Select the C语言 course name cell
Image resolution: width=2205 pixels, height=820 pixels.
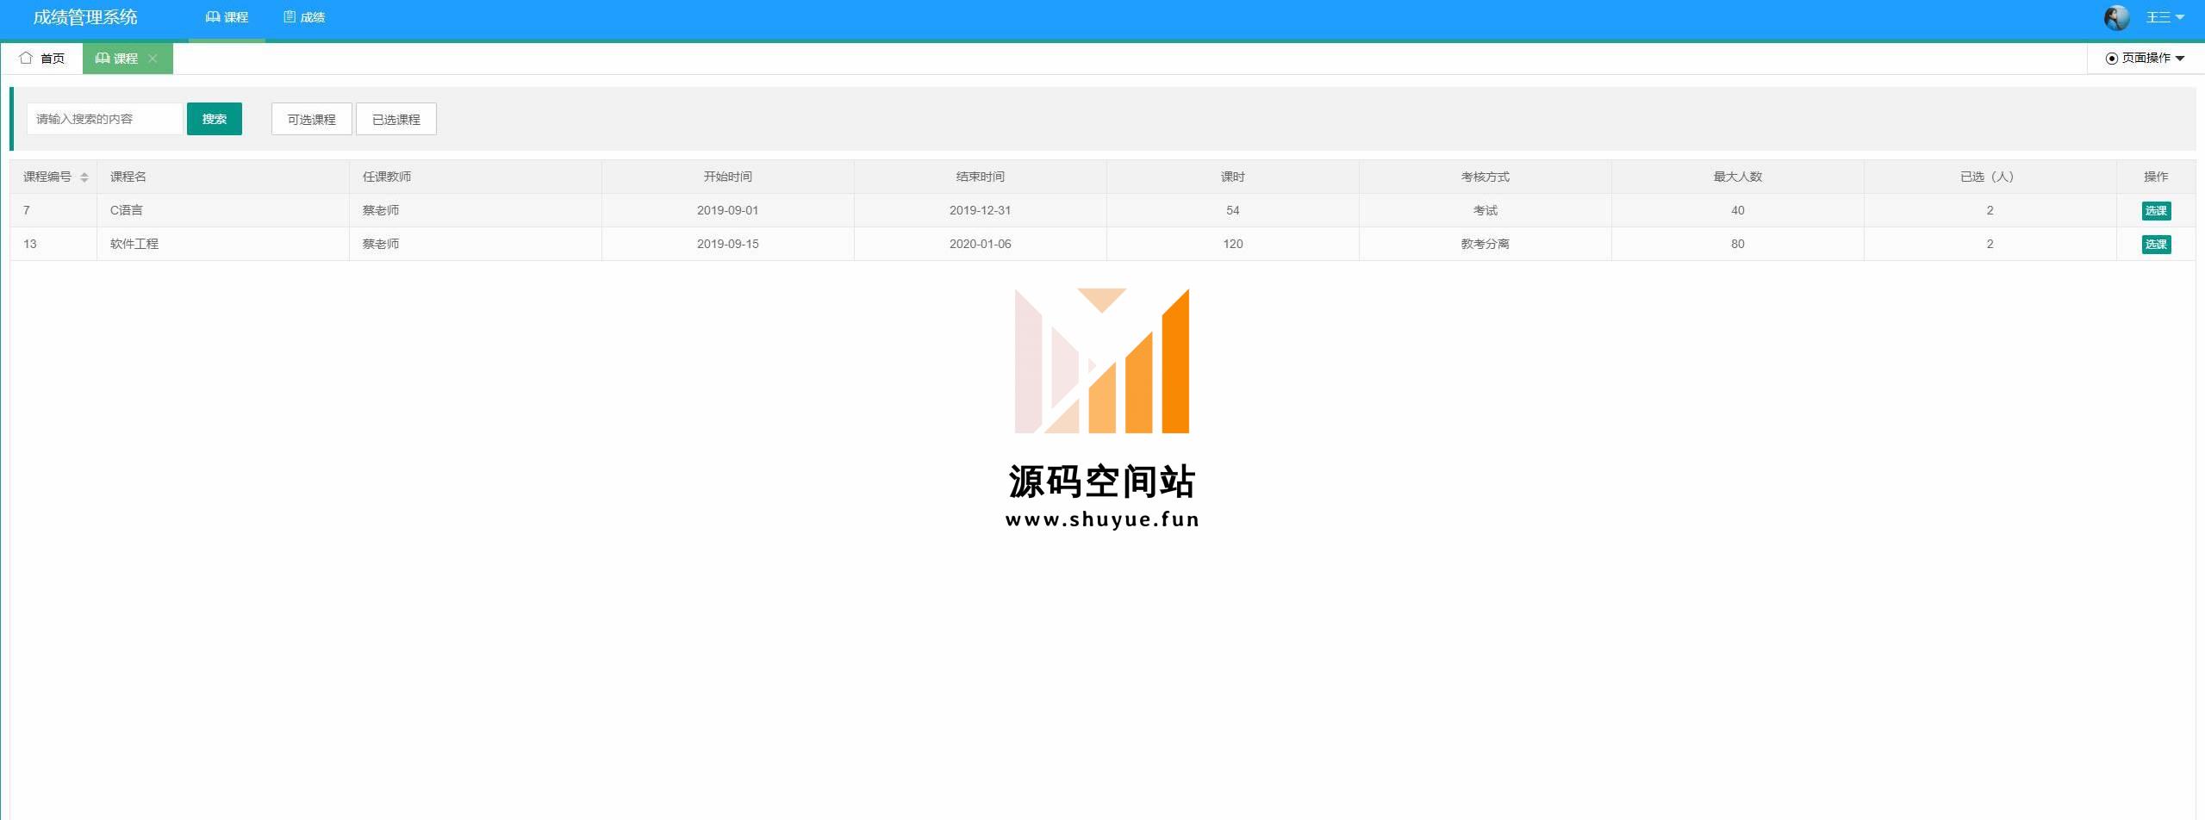click(223, 210)
